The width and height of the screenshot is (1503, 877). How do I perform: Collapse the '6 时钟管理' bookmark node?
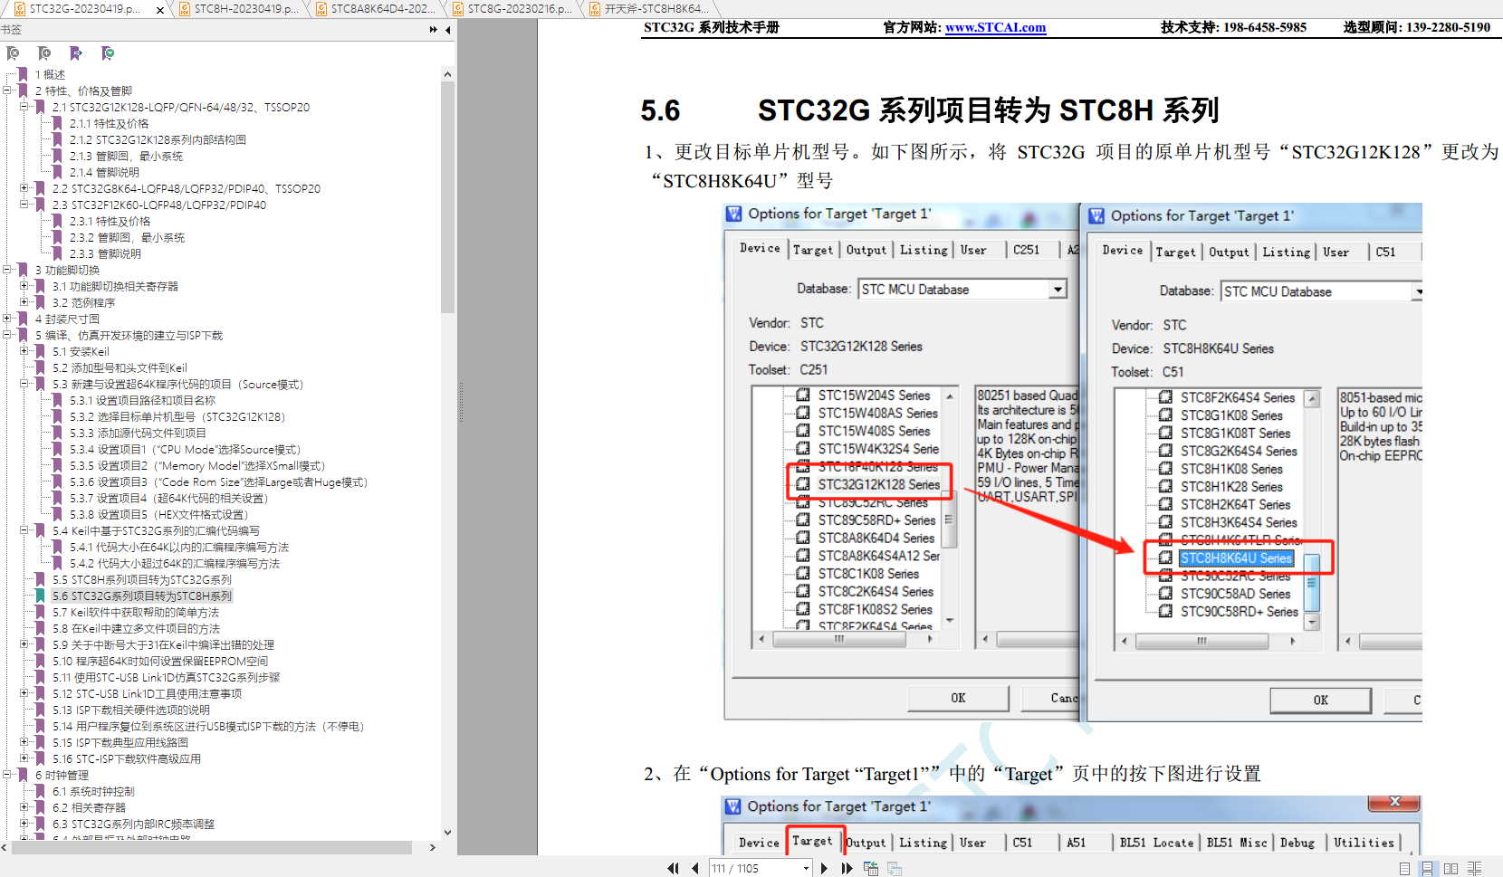pyautogui.click(x=7, y=775)
